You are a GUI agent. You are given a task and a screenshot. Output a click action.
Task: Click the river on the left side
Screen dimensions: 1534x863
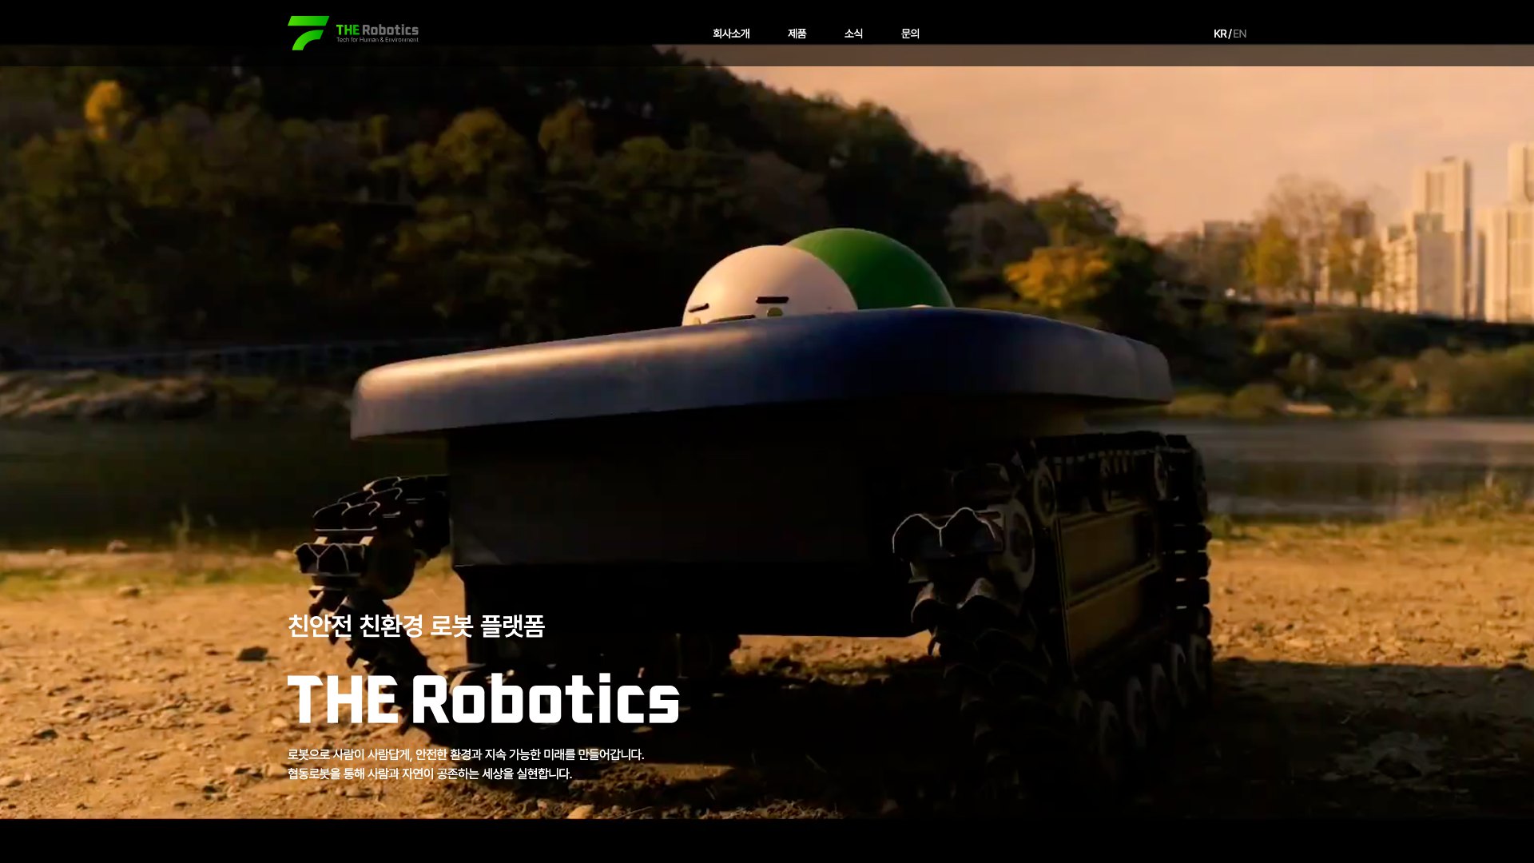click(200, 471)
